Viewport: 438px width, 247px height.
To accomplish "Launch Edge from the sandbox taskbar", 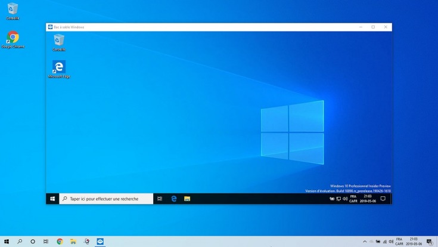I will (x=174, y=199).
